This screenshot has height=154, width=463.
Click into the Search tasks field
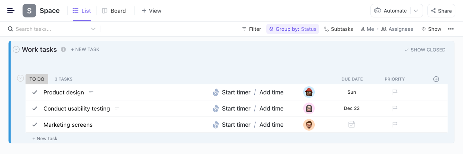pyautogui.click(x=51, y=29)
